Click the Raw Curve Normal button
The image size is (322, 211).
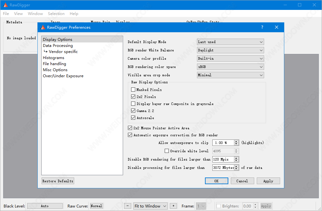coord(96,206)
